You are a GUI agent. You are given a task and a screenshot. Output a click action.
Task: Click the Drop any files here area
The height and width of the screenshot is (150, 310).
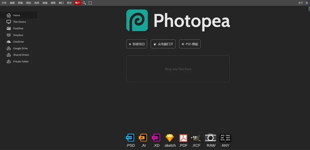(178, 69)
